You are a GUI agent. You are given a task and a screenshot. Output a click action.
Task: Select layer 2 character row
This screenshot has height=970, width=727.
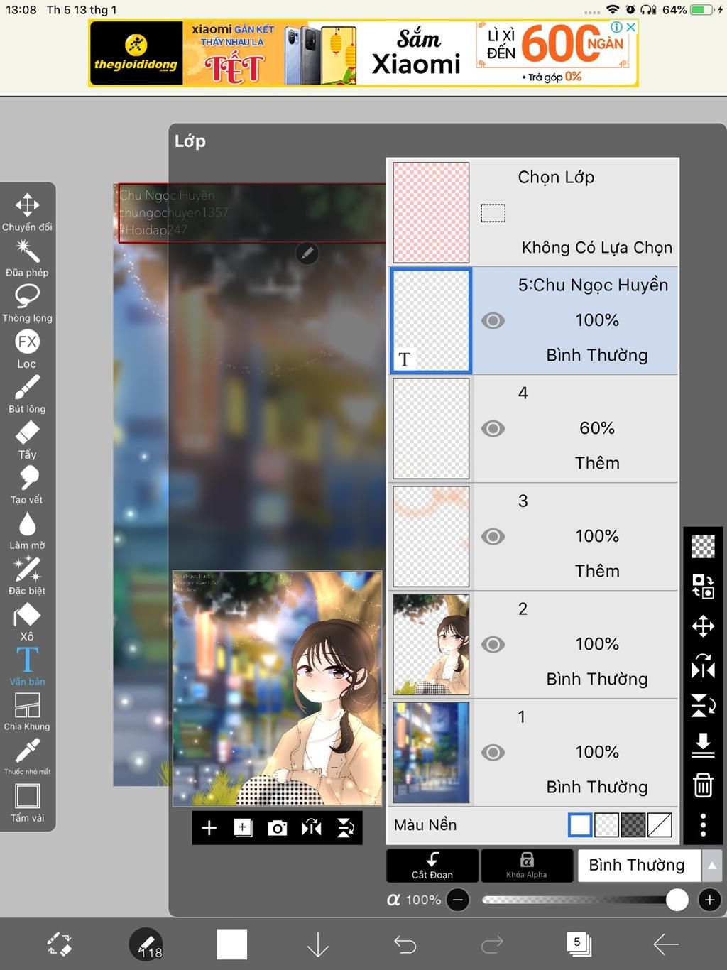pyautogui.click(x=533, y=645)
